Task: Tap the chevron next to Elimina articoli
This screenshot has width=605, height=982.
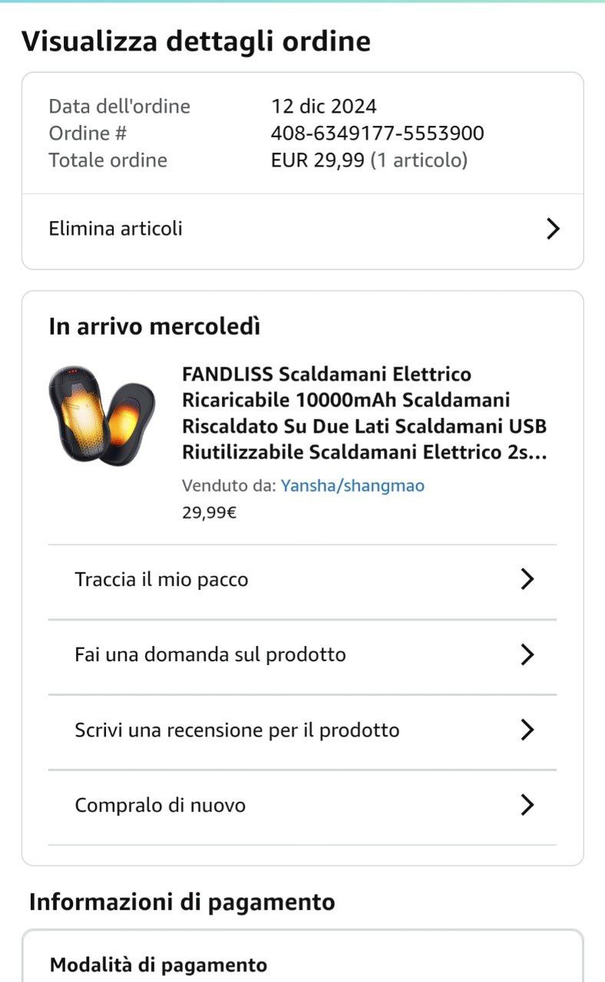Action: (x=553, y=229)
